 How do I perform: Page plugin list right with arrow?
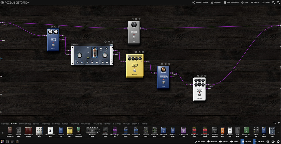click(278, 133)
